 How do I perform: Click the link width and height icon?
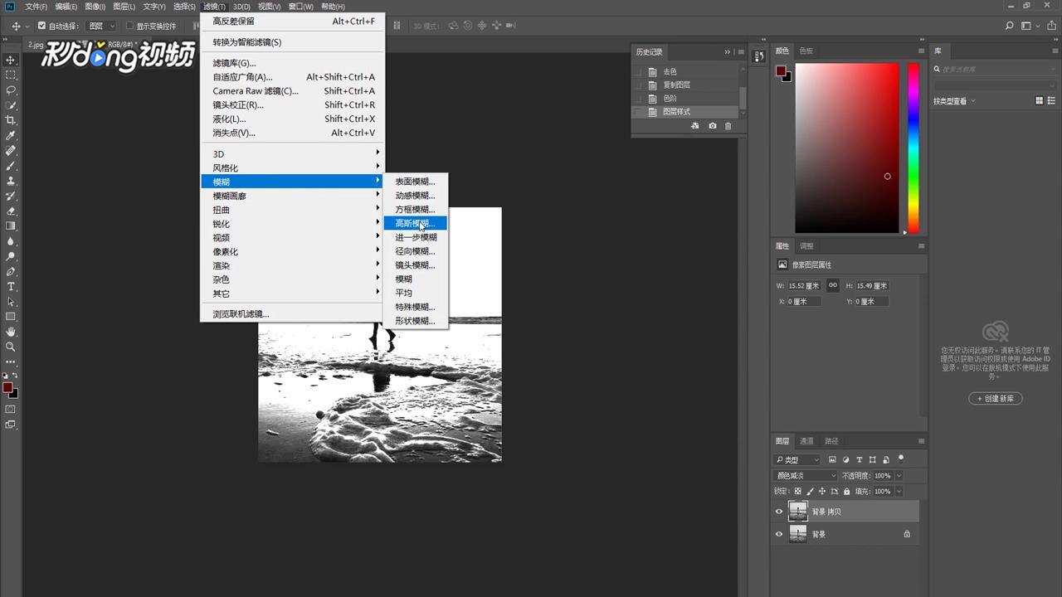point(833,285)
